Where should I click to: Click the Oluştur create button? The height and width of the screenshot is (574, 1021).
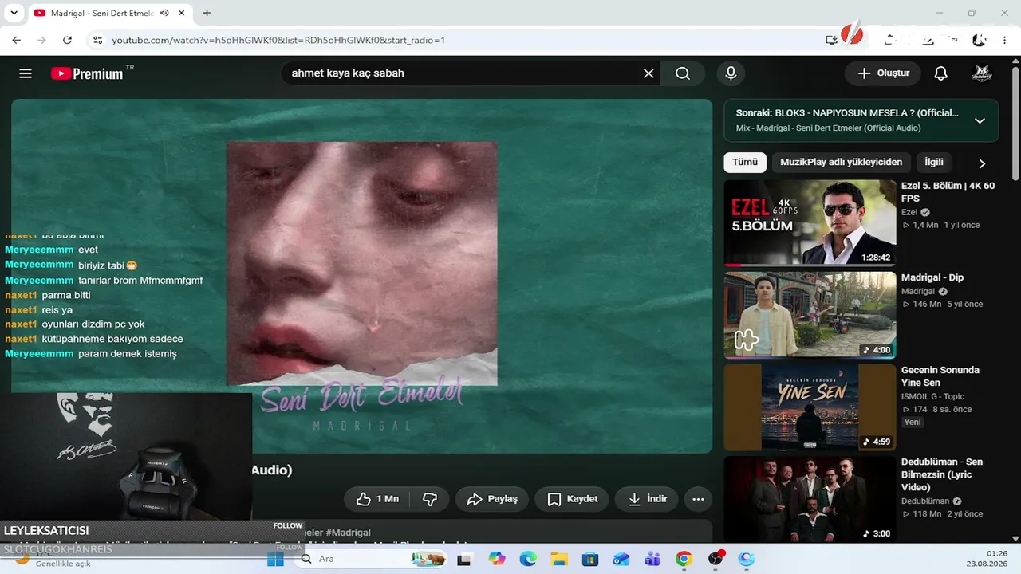click(883, 73)
